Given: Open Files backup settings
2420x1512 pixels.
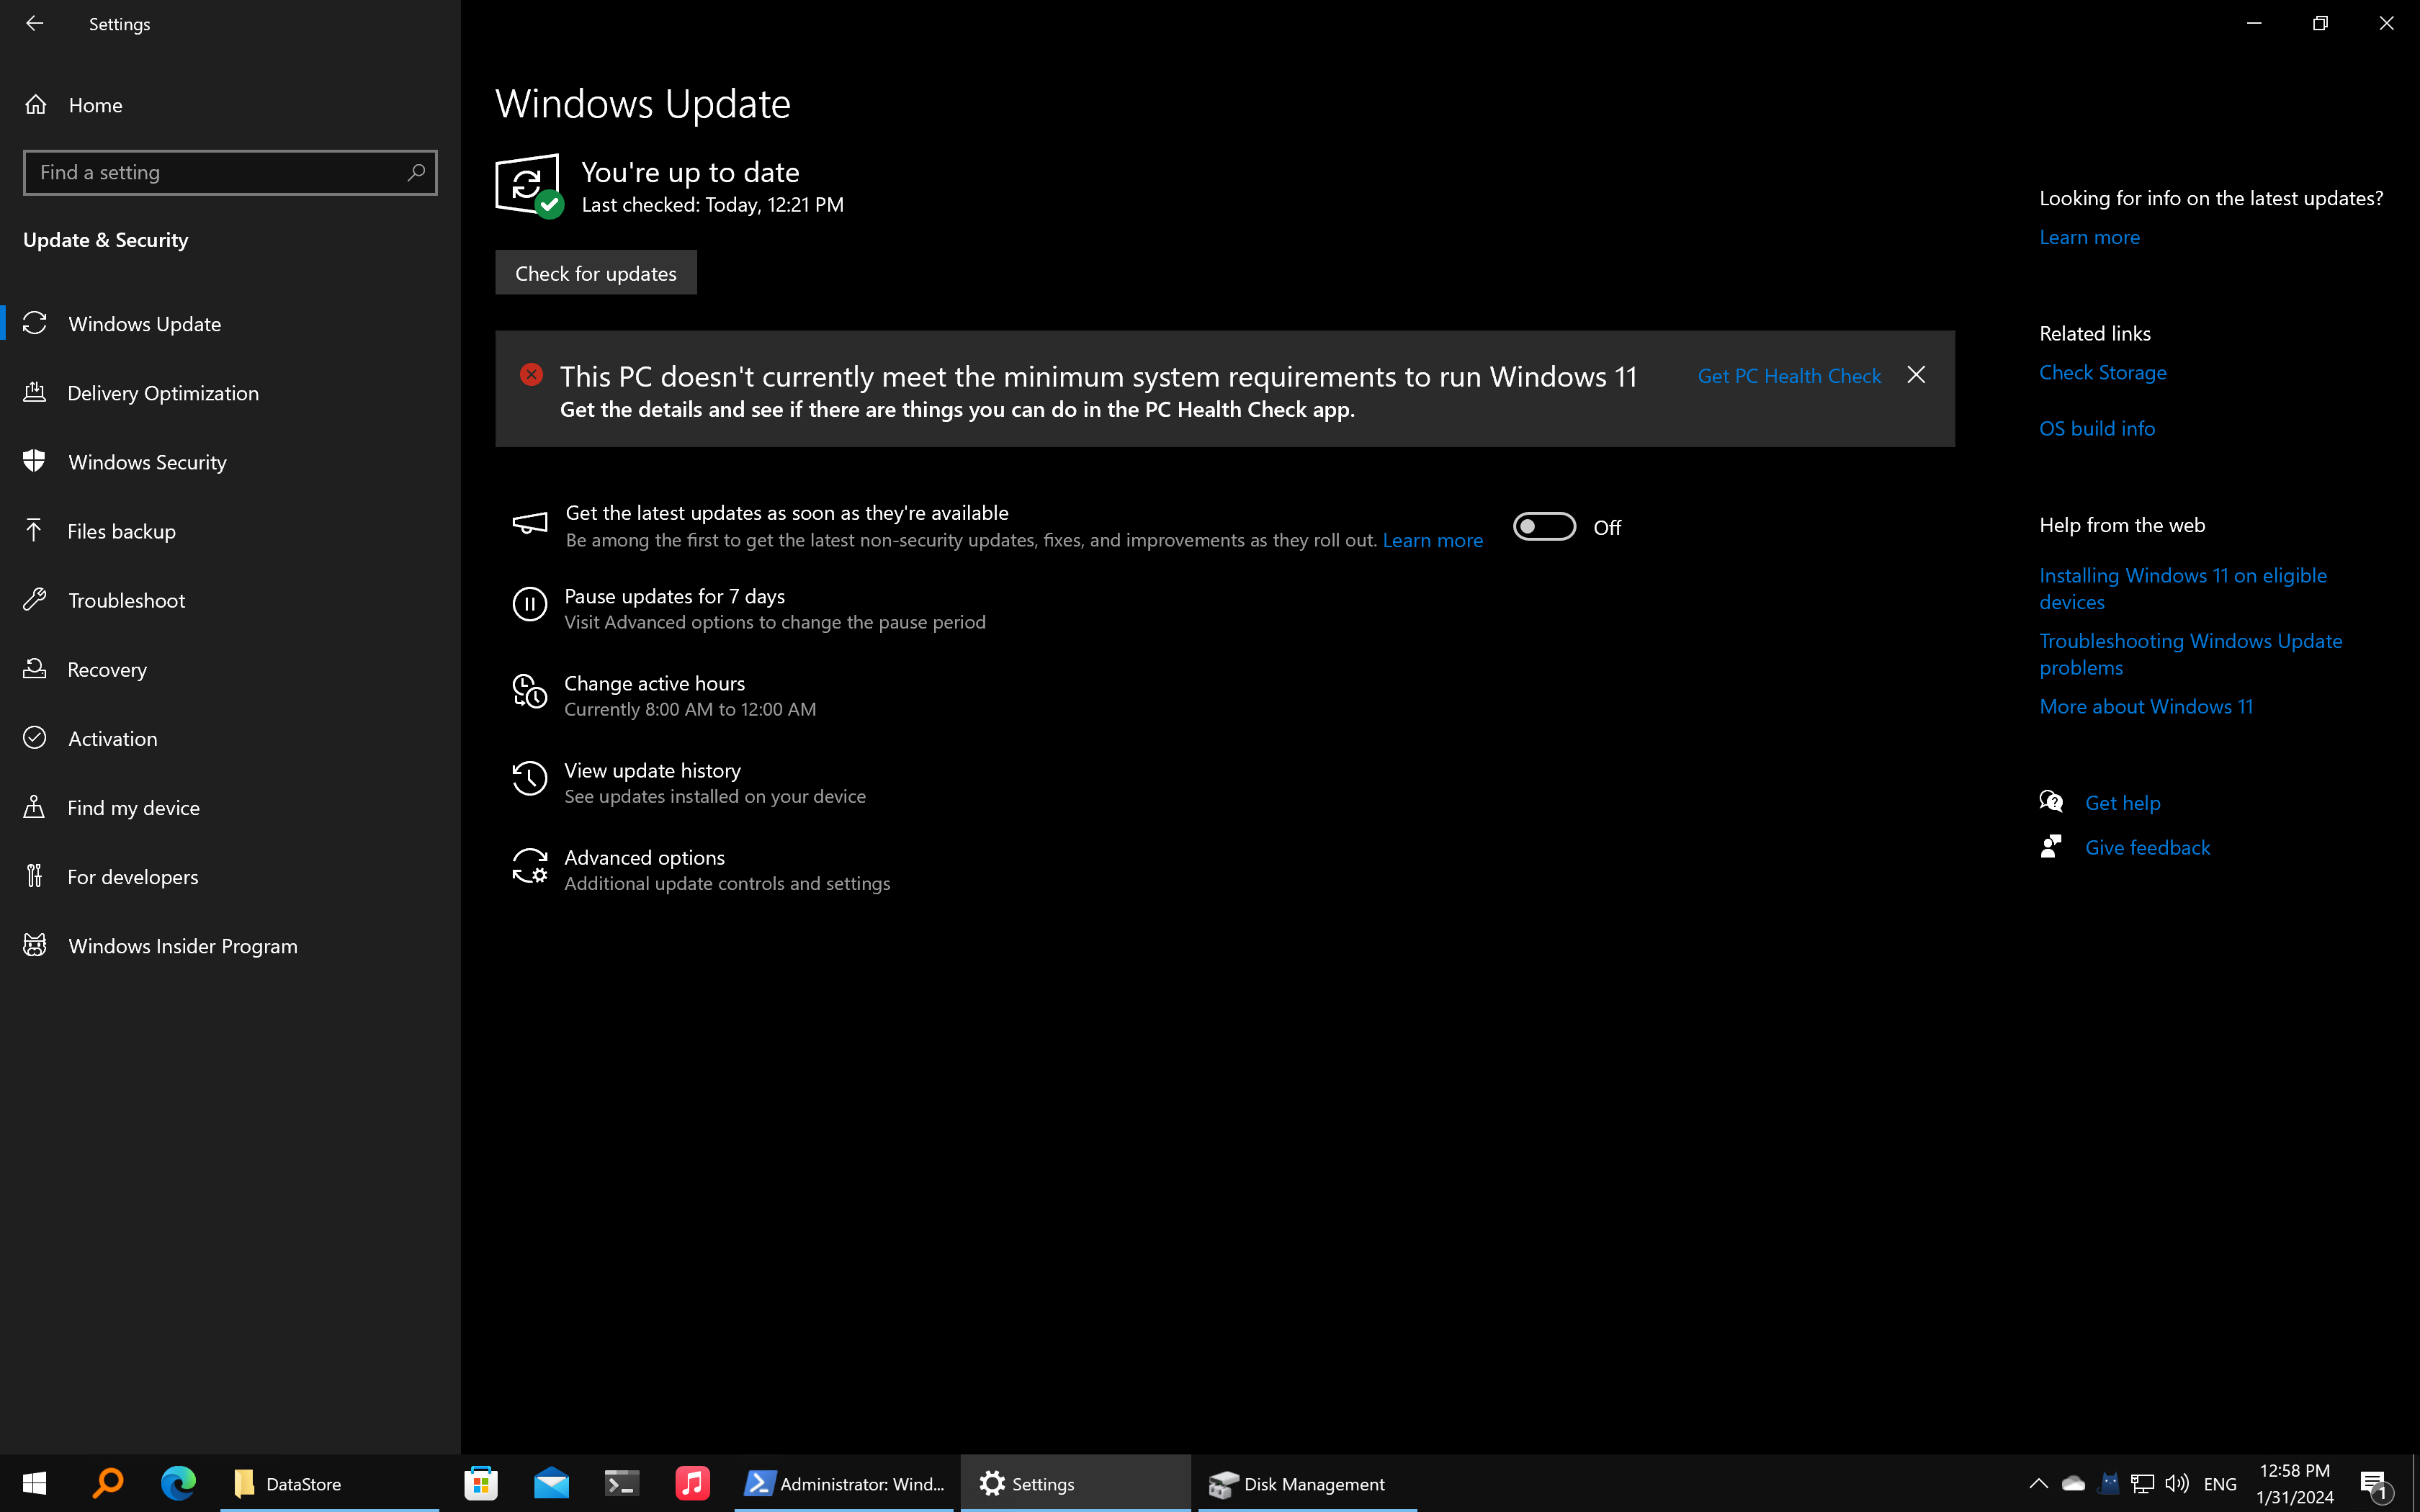Looking at the screenshot, I should (122, 530).
